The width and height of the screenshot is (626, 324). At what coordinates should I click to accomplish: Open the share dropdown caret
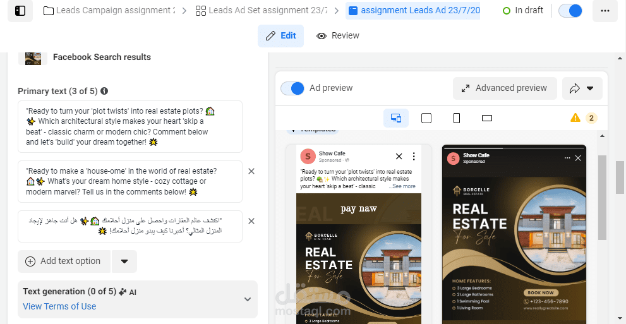pos(590,88)
